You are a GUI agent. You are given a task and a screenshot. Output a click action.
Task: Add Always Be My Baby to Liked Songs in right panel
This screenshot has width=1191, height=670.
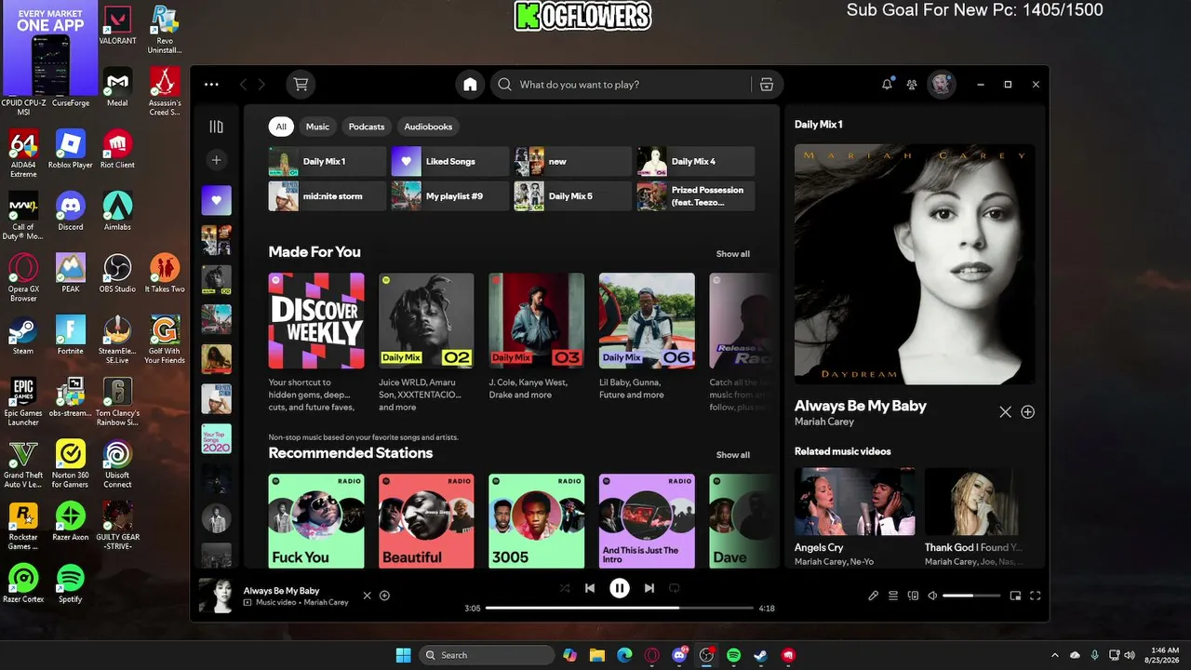pyautogui.click(x=1027, y=411)
